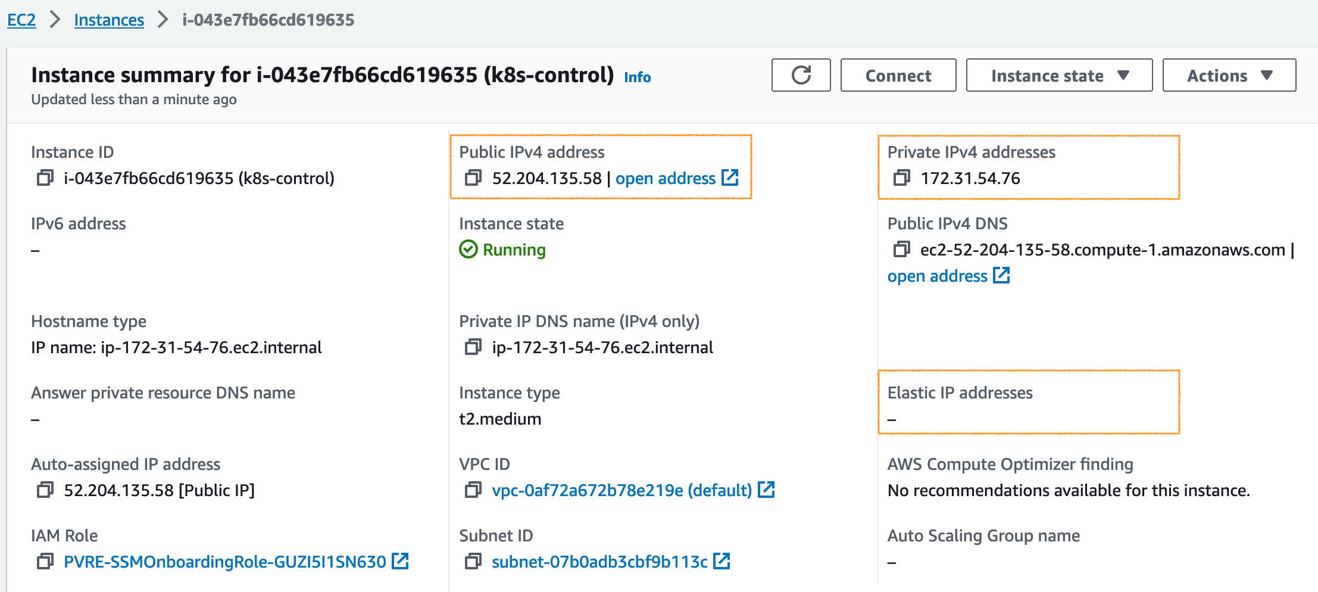Screen dimensions: 1318x592
Task: Copy the private IPv4 address 172.31.54.76
Action: (901, 178)
